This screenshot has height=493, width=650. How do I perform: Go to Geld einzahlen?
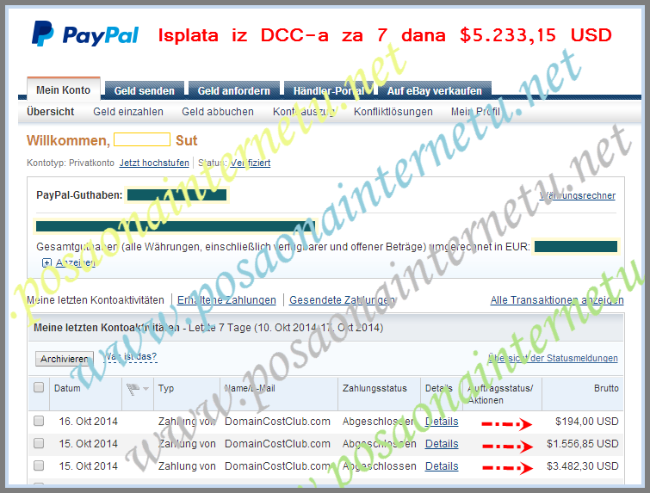tap(128, 112)
